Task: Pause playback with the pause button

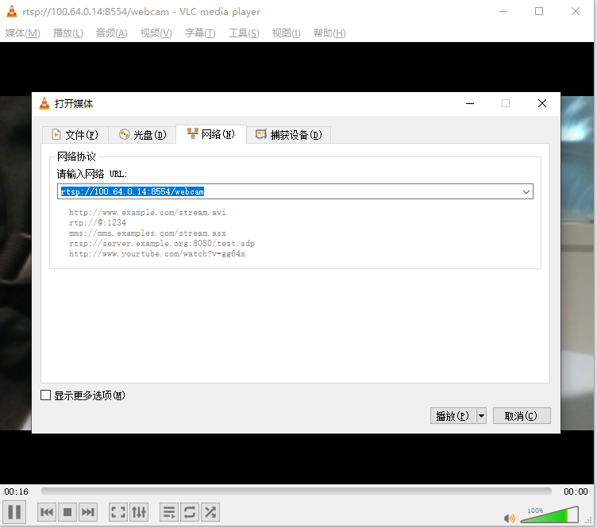Action: pyautogui.click(x=14, y=512)
